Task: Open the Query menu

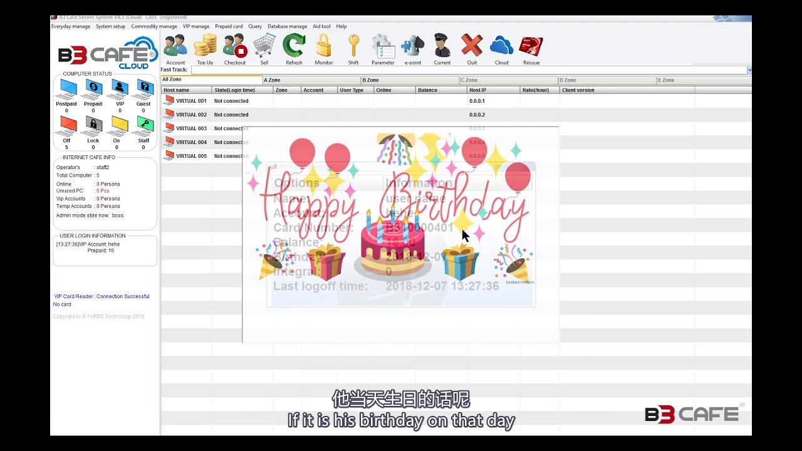Action: pyautogui.click(x=255, y=26)
